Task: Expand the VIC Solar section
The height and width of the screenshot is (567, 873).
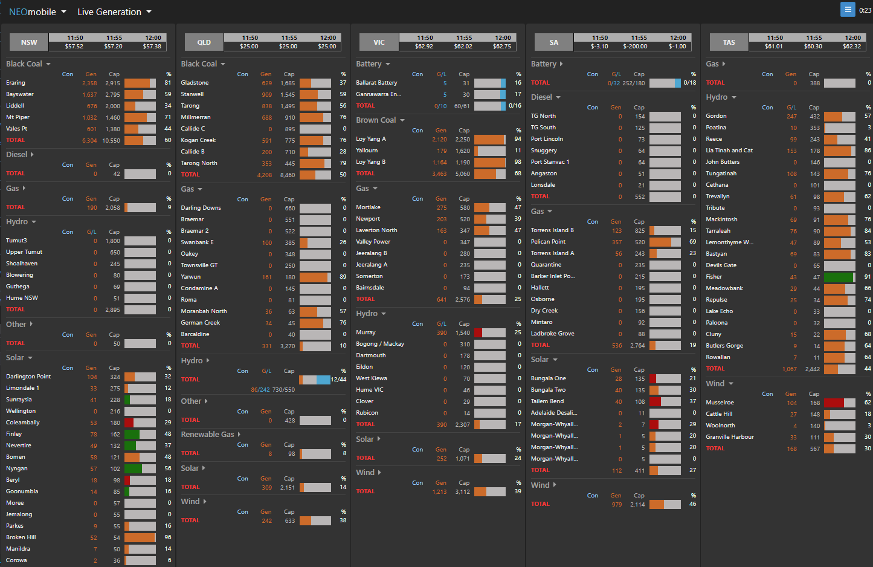Action: pos(368,439)
